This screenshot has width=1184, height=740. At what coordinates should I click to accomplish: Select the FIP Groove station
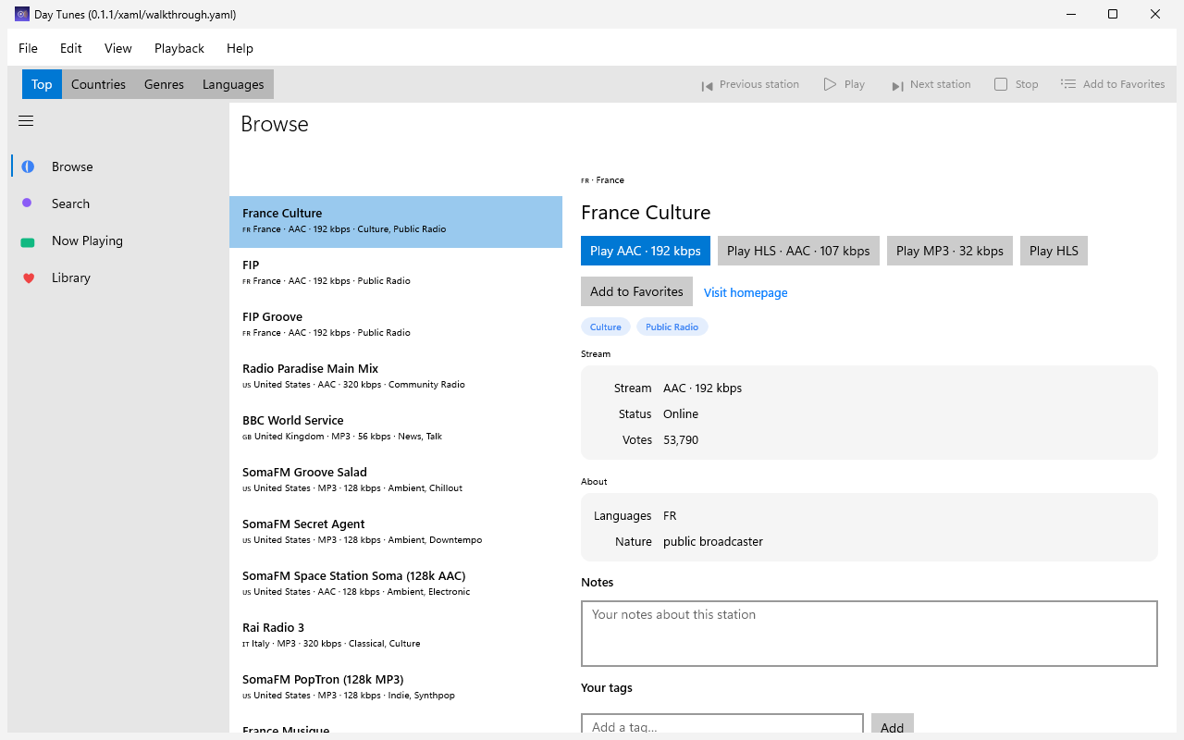(396, 326)
